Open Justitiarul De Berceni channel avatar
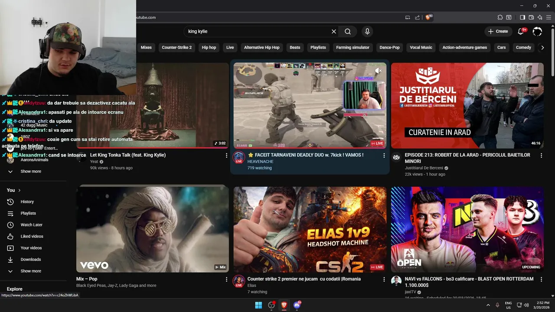555x312 pixels. (396, 157)
